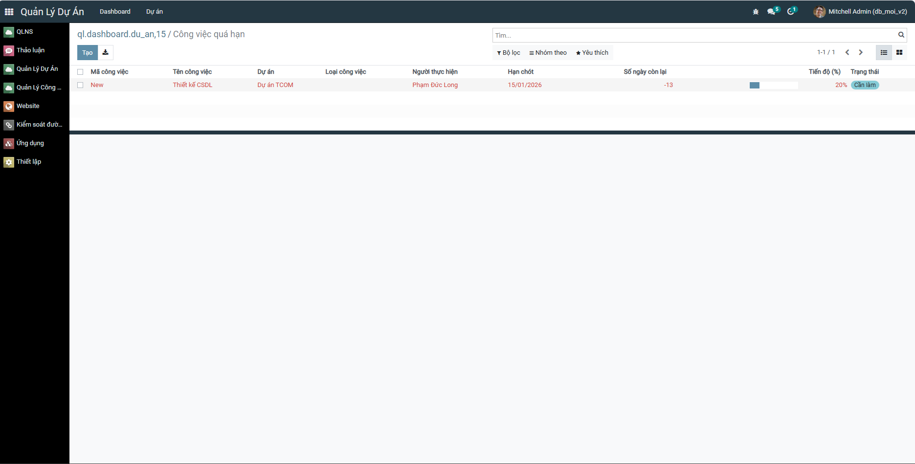Click the Mitchell Admin avatar picture
Image resolution: width=915 pixels, height=464 pixels.
(819, 12)
